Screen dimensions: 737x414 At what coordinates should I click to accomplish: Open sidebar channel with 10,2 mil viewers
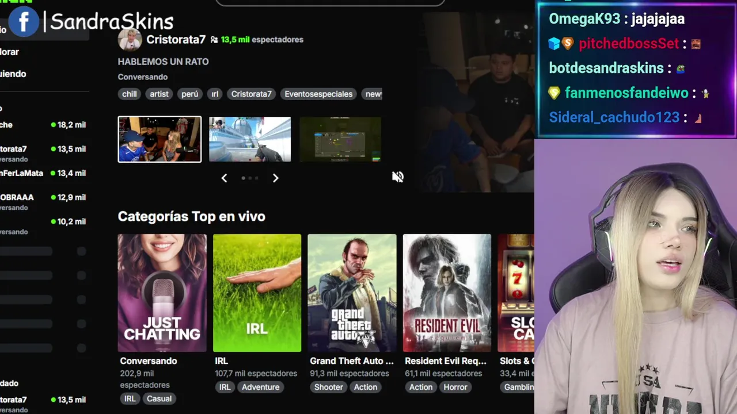click(43, 226)
